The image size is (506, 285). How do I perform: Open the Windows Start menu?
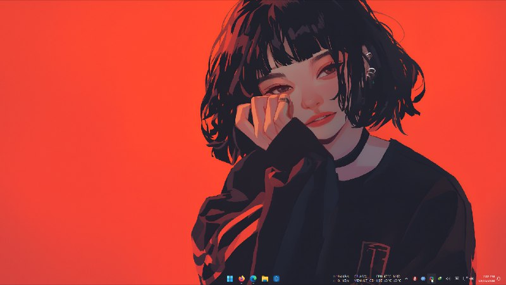click(x=228, y=279)
